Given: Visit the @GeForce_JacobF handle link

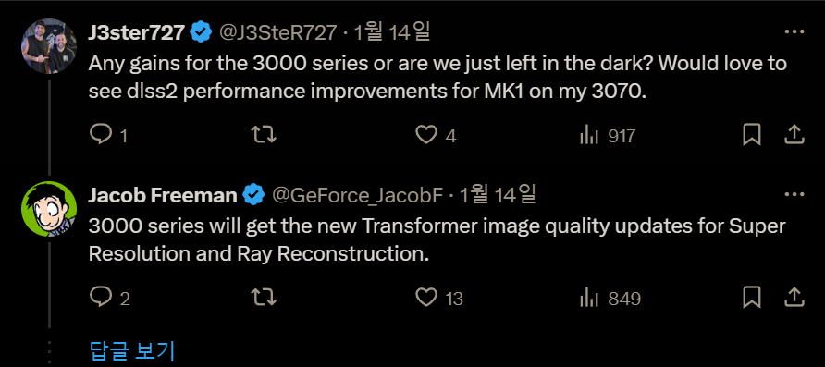Looking at the screenshot, I should coord(357,196).
